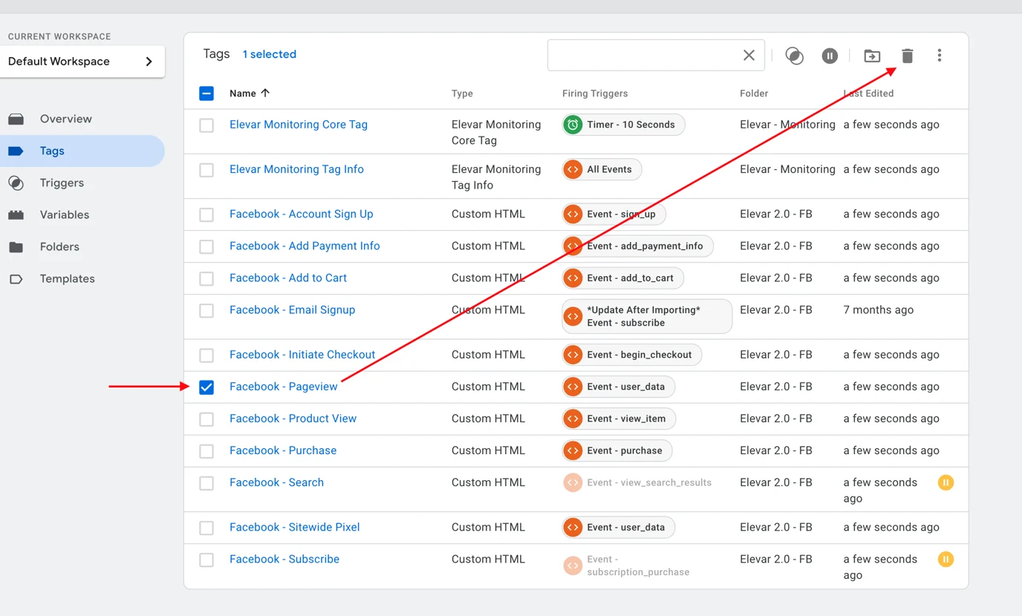
Task: Open Facebook - Search tag link
Action: 277,482
